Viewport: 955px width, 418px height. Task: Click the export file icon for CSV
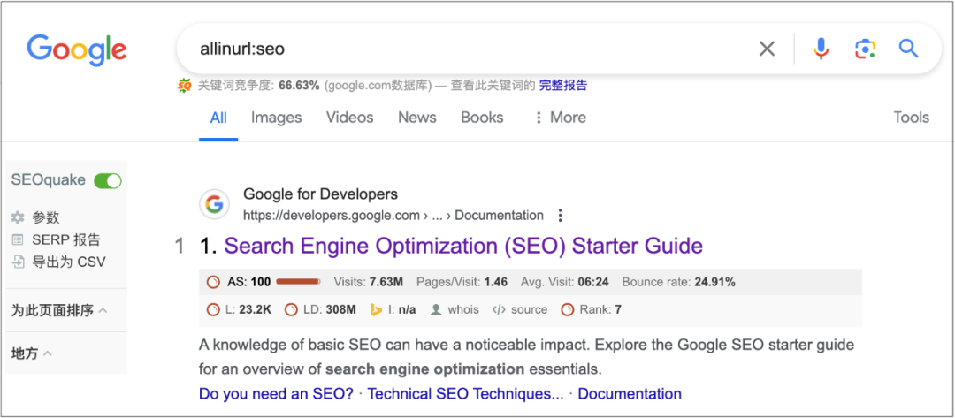tap(19, 262)
